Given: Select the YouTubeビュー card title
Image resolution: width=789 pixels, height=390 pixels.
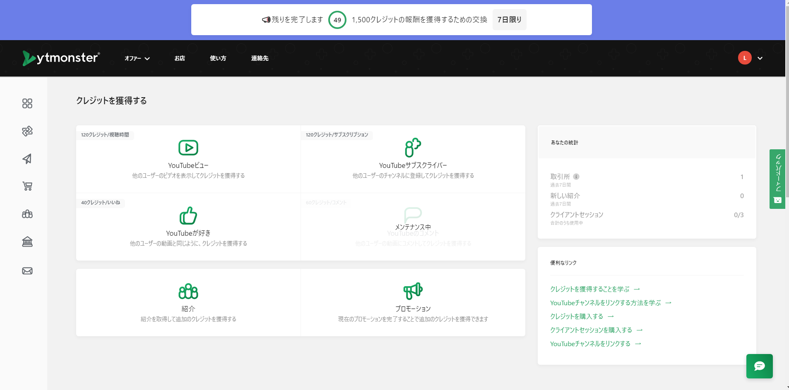Looking at the screenshot, I should (188, 165).
